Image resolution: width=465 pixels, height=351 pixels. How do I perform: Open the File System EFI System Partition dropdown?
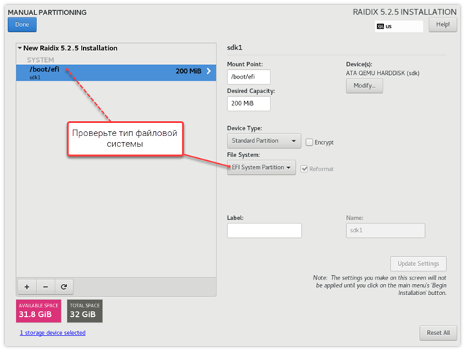(261, 167)
